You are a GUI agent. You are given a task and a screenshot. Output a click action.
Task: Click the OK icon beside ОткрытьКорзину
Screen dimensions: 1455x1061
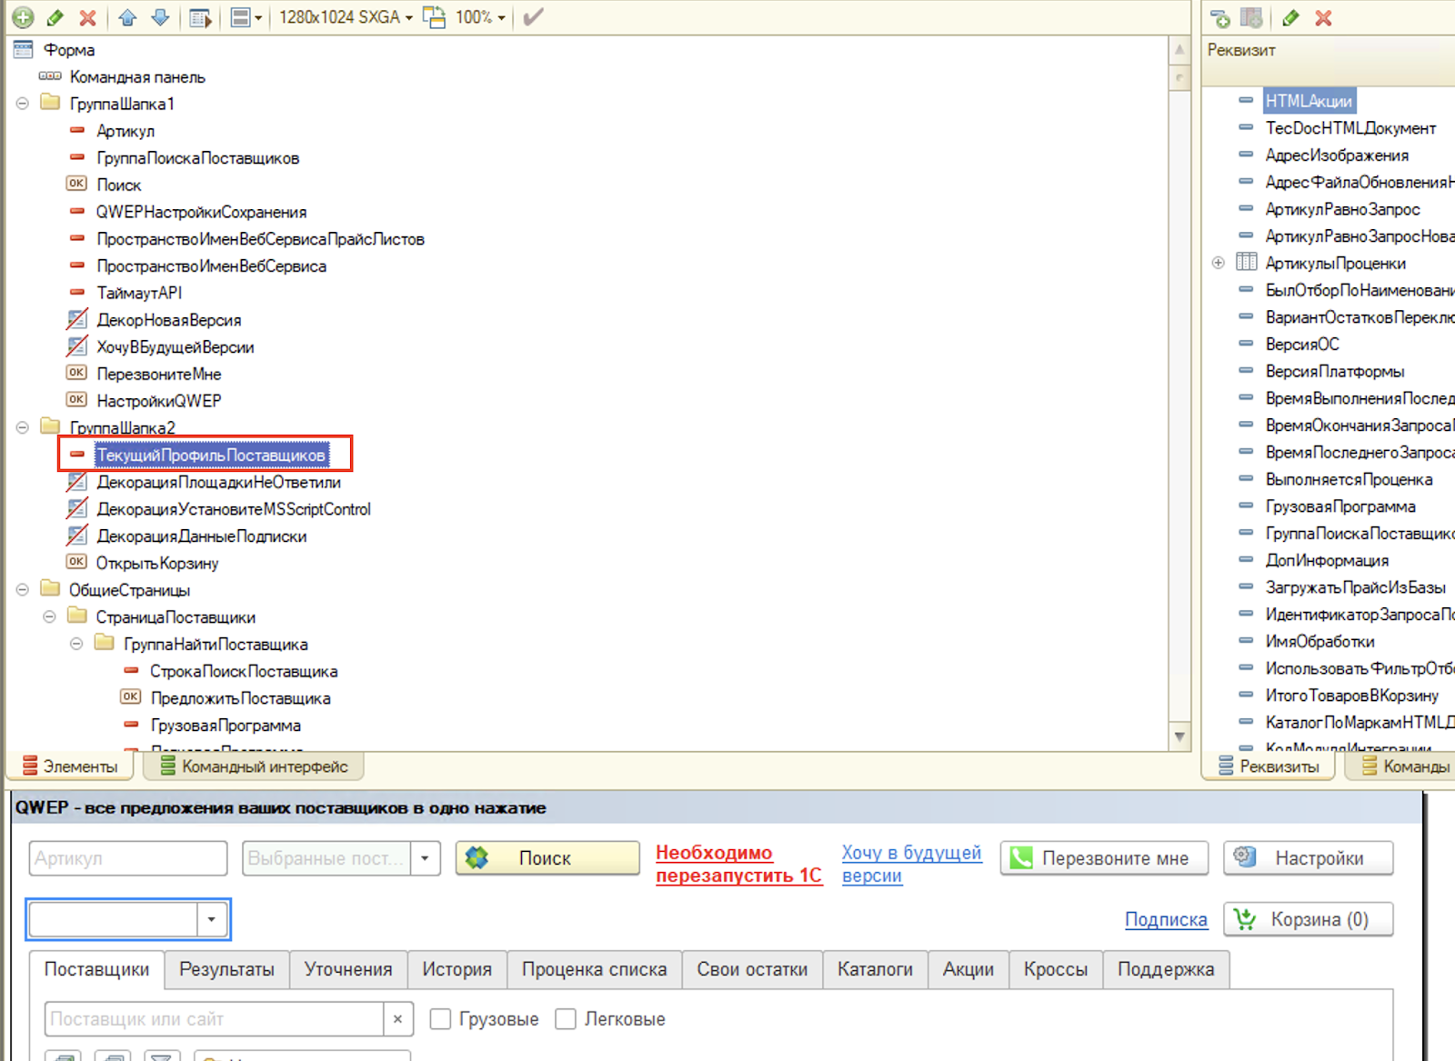click(76, 562)
